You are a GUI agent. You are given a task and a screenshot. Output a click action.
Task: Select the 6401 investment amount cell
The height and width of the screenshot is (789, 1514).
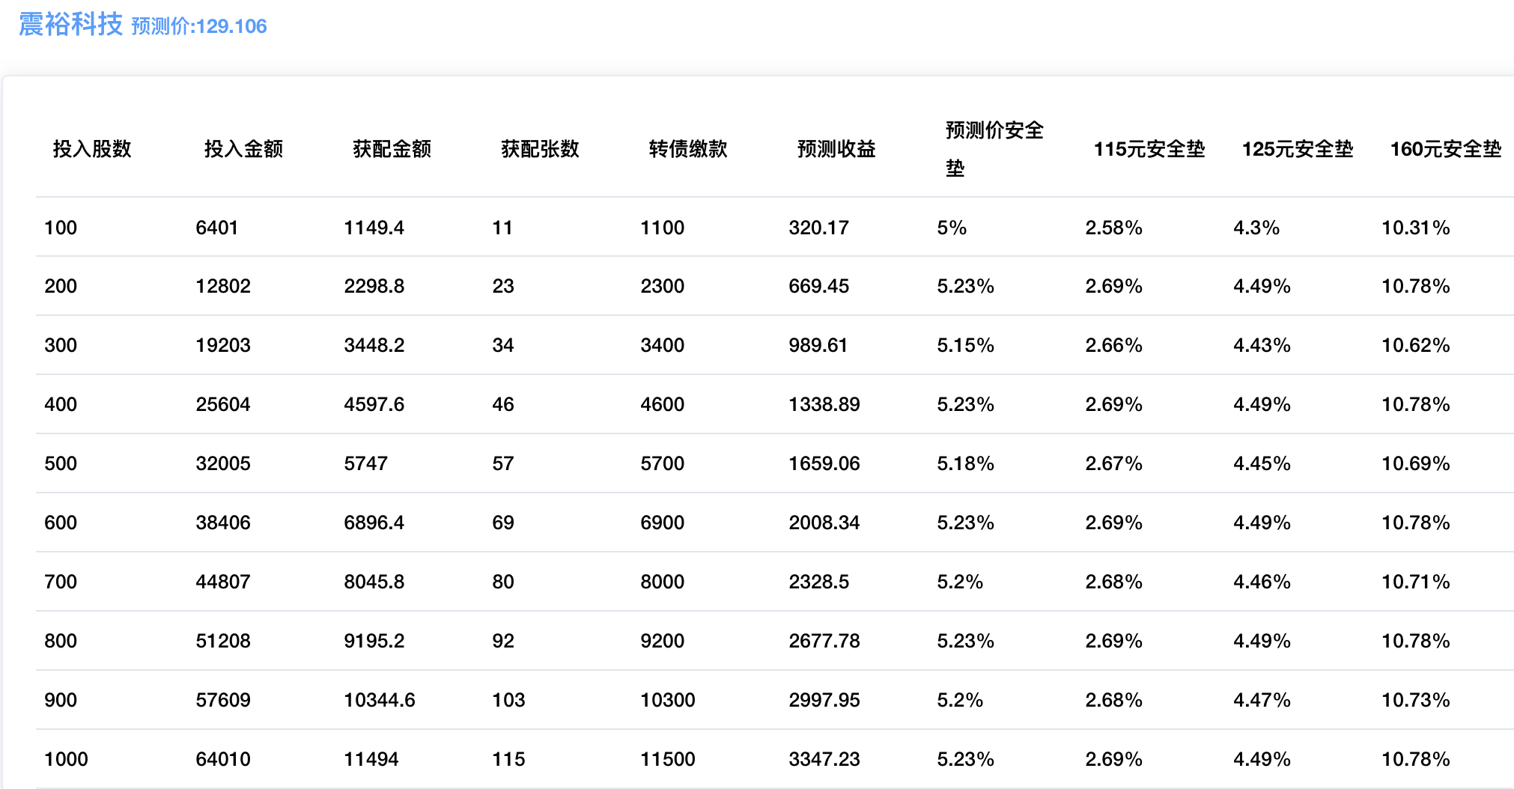216,228
